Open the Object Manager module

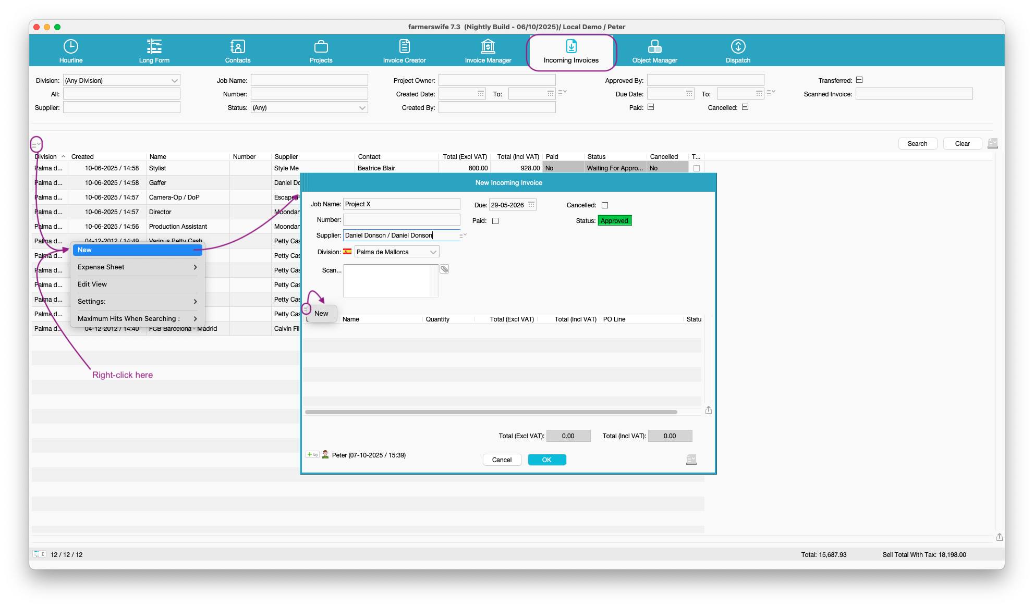click(x=654, y=51)
